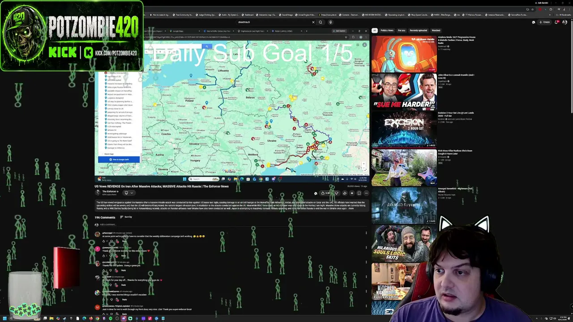Open options menu for the first comment
This screenshot has height=322, width=573.
tap(366, 233)
